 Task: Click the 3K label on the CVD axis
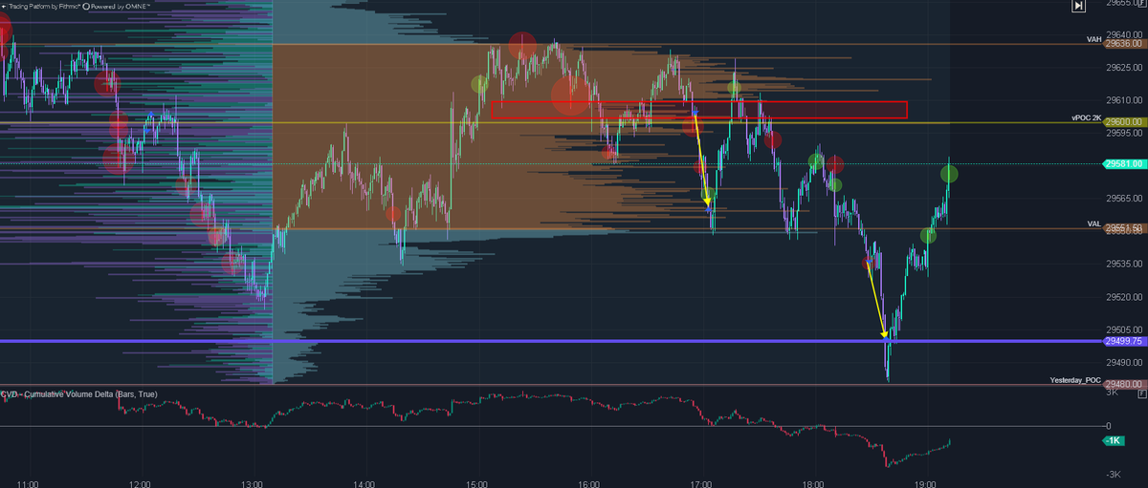[1113, 393]
